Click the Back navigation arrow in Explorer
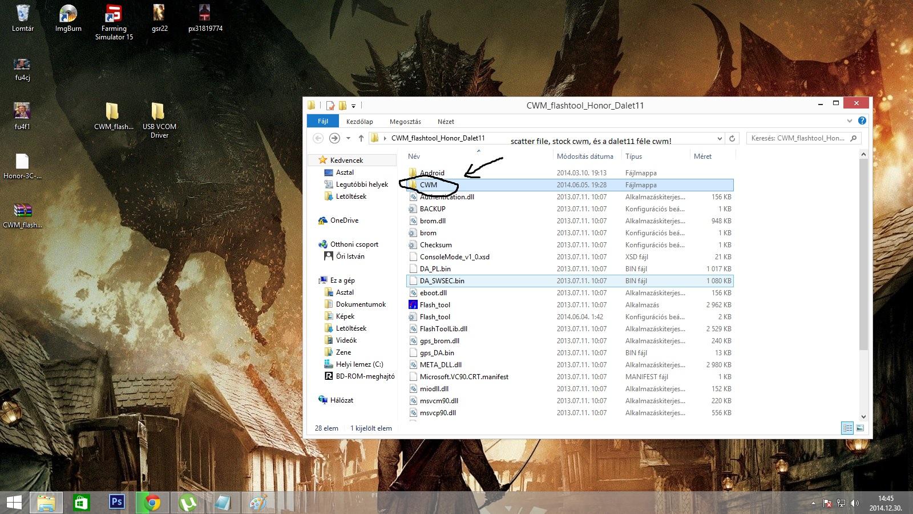Image resolution: width=913 pixels, height=514 pixels. (318, 138)
